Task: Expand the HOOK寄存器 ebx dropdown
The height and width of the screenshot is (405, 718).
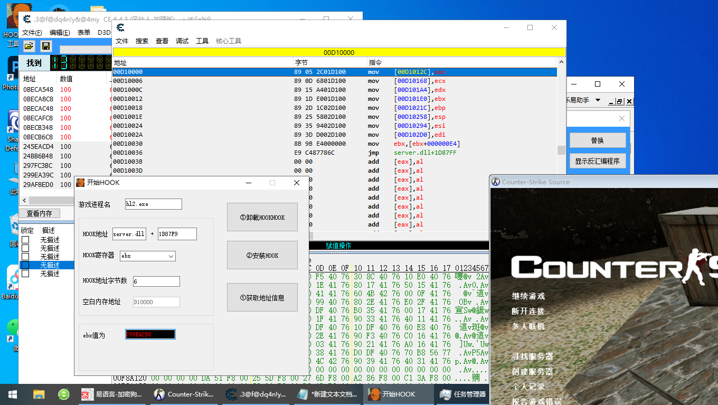Action: click(171, 256)
